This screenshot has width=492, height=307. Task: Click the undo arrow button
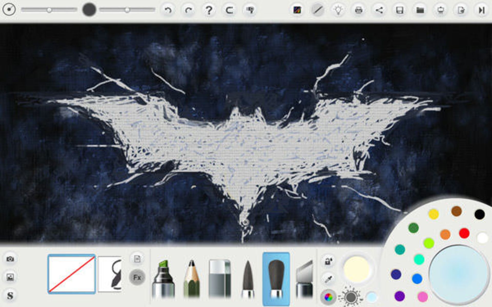[x=168, y=10]
